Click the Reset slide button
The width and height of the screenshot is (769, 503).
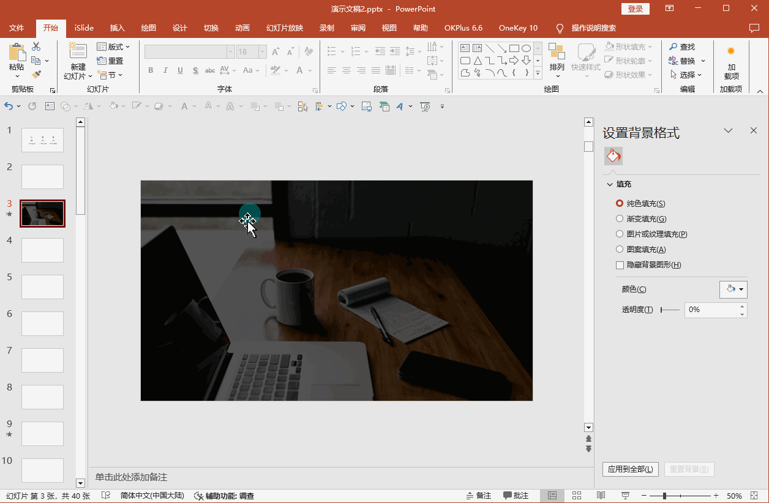tap(110, 61)
